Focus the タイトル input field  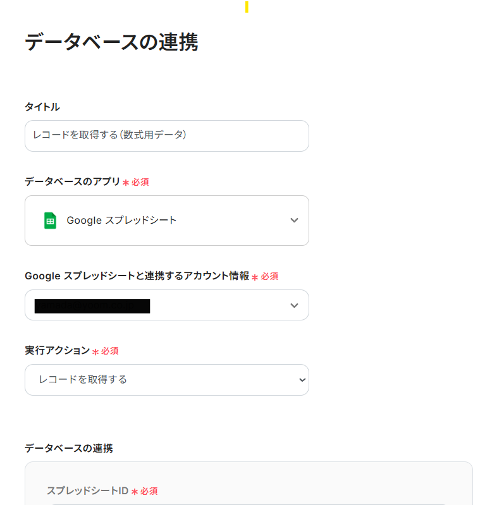tap(166, 136)
